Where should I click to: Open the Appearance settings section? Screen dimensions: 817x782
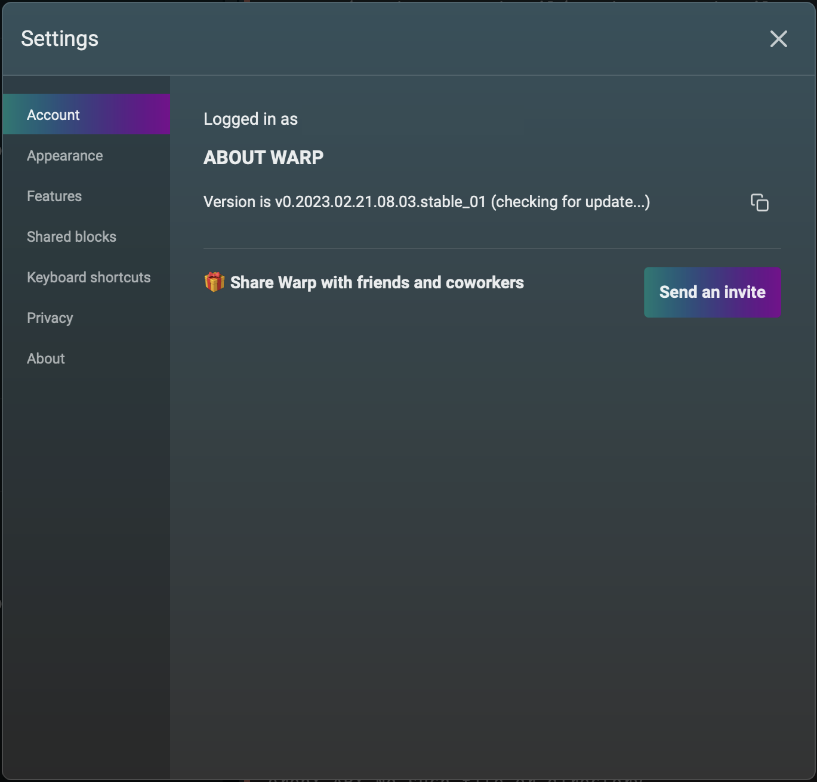coord(65,156)
